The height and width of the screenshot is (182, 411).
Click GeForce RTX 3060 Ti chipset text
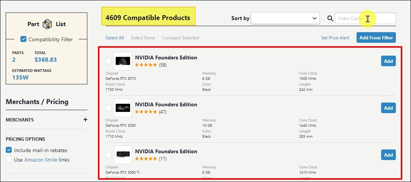[x=122, y=172]
